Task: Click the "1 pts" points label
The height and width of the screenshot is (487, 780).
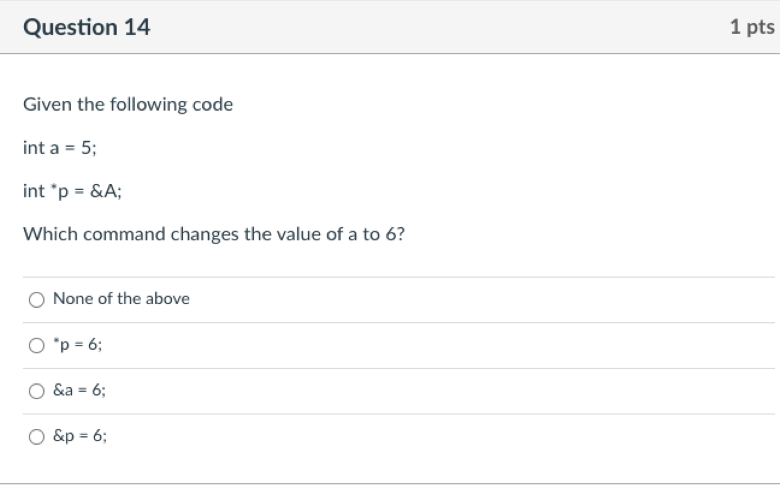Action: (752, 27)
